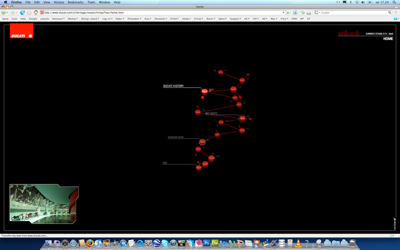Open the Firefox application menu

(16, 2)
